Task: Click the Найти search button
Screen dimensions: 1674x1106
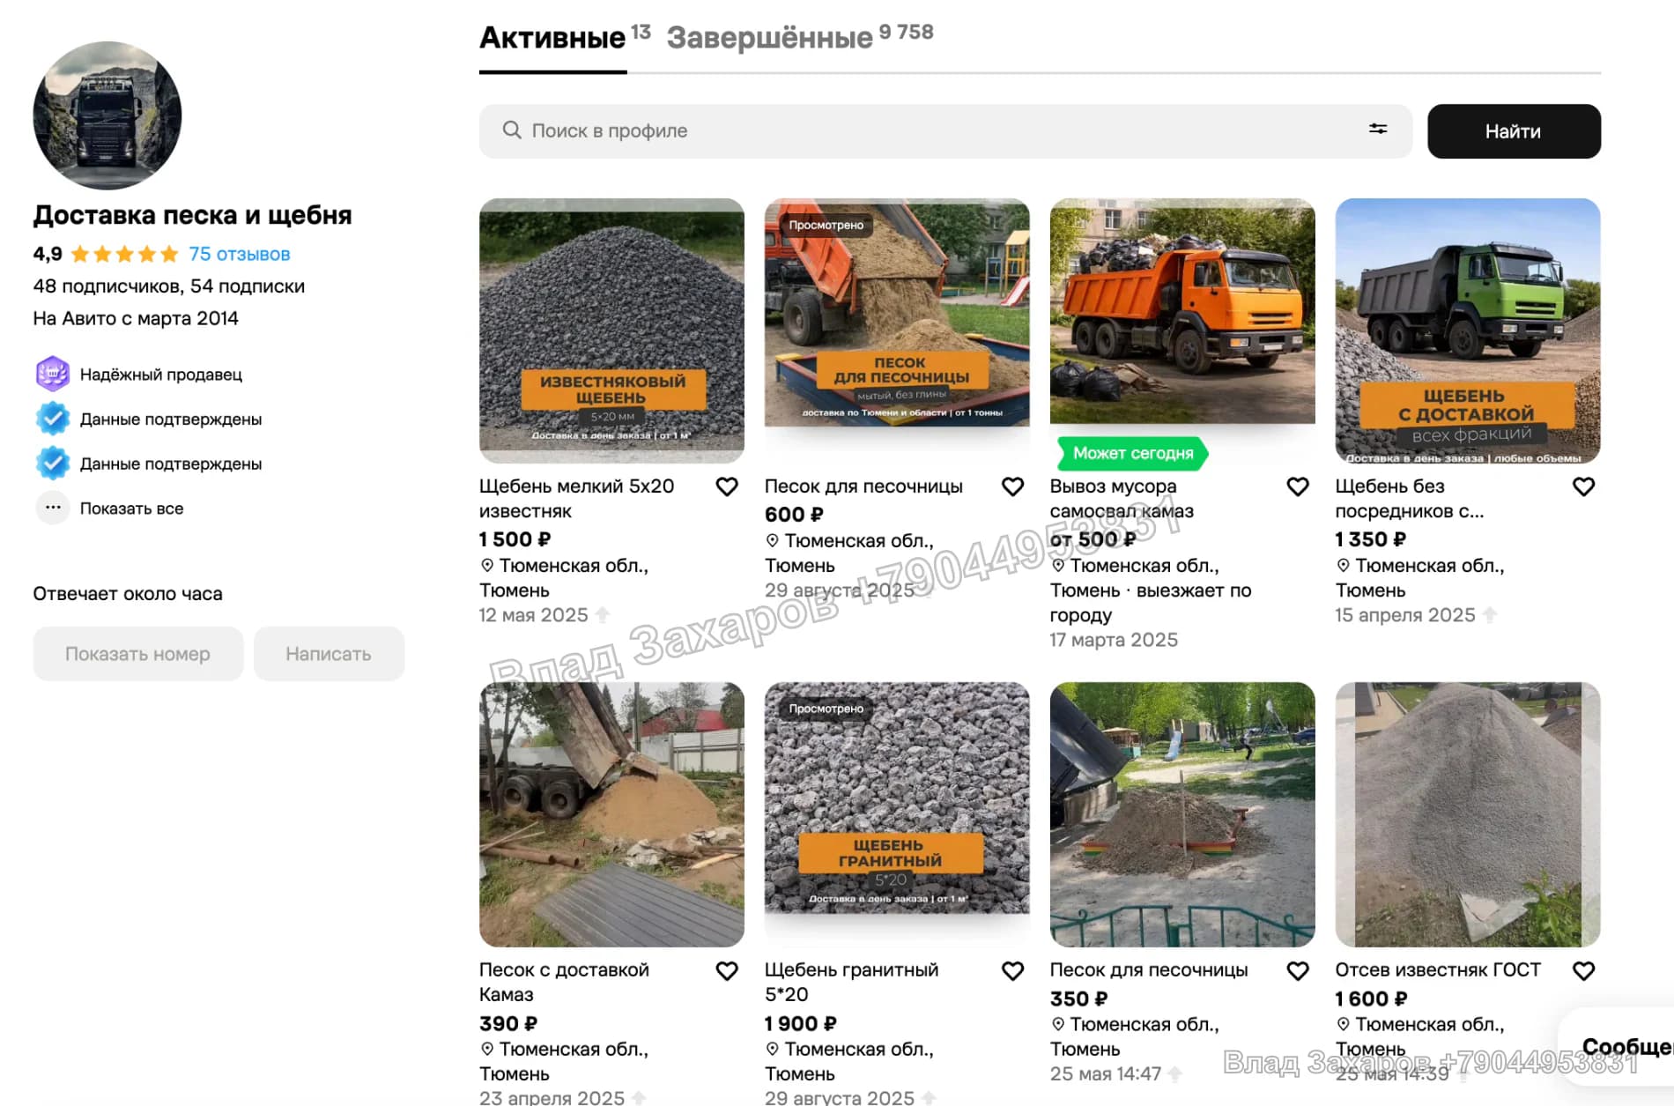Action: click(x=1514, y=131)
